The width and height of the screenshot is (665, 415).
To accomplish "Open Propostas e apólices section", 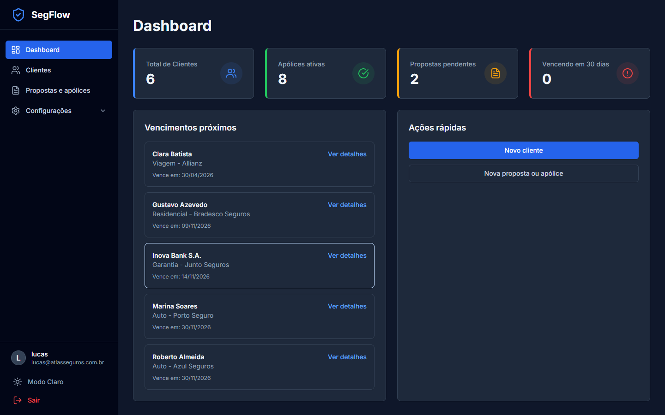I will tap(58, 90).
